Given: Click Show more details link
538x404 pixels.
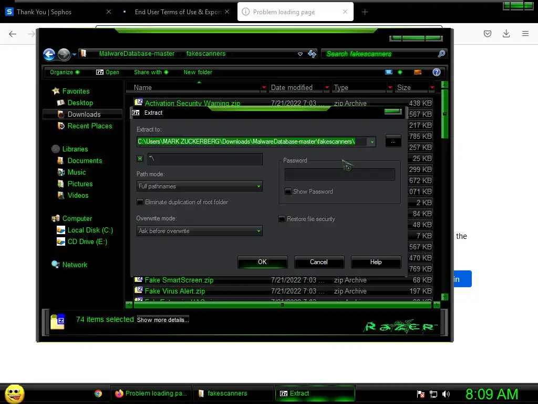Looking at the screenshot, I should [163, 320].
